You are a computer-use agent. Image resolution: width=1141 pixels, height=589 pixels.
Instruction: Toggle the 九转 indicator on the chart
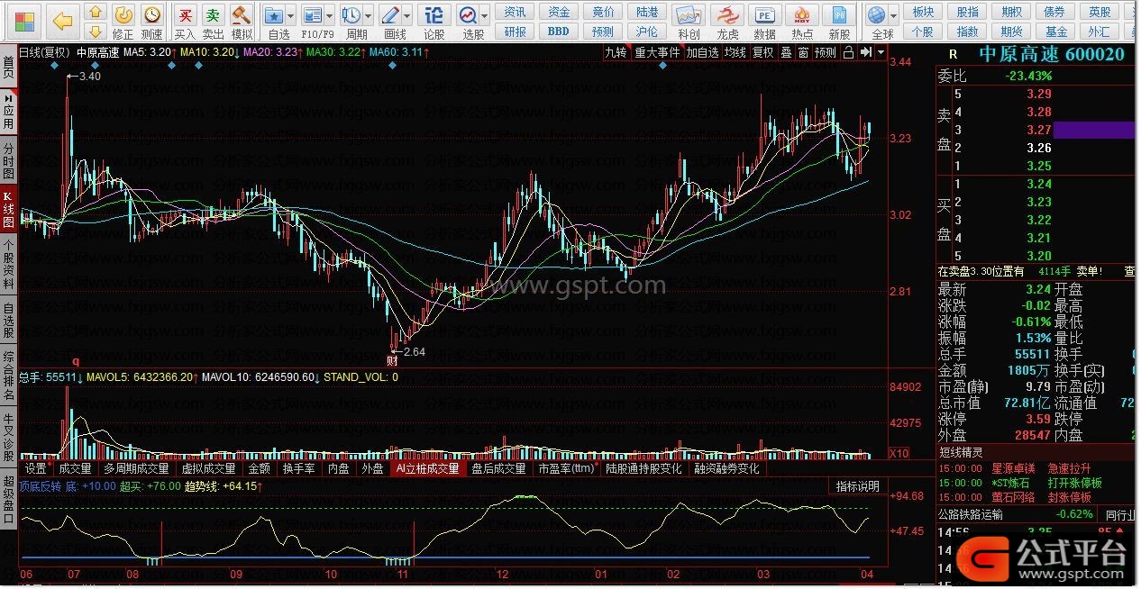tap(616, 52)
